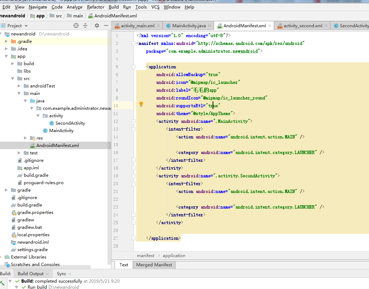Image resolution: width=369 pixels, height=289 pixels.
Task: Hide the Project tool window
Action: (106, 25)
